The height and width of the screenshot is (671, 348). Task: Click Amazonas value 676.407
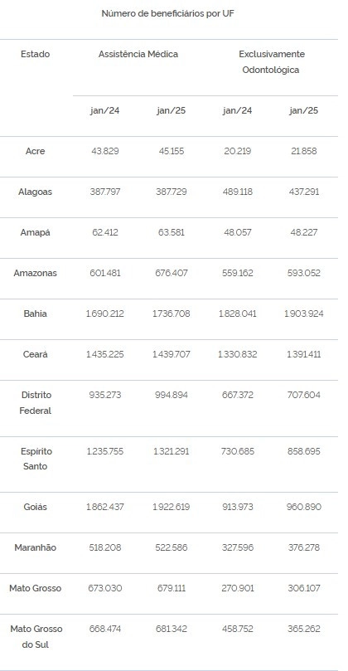click(x=172, y=273)
